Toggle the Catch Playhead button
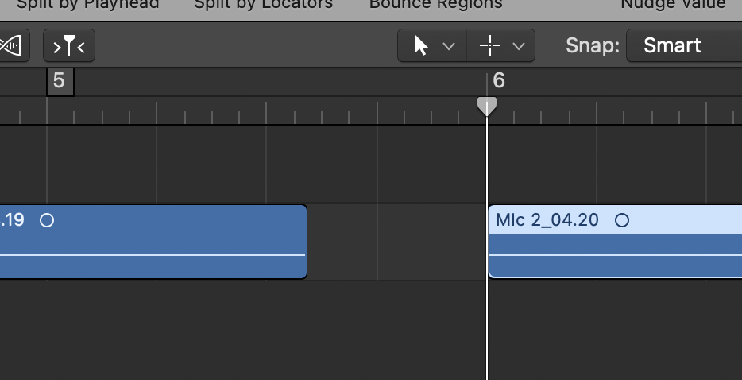 (69, 46)
